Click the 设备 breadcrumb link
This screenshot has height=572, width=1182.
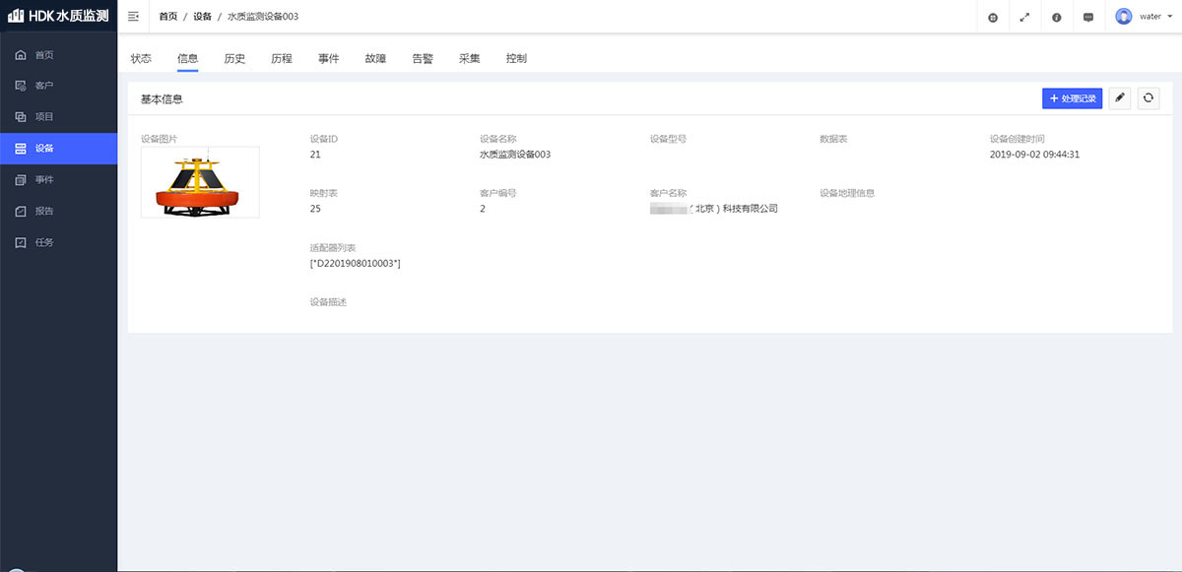coord(202,17)
